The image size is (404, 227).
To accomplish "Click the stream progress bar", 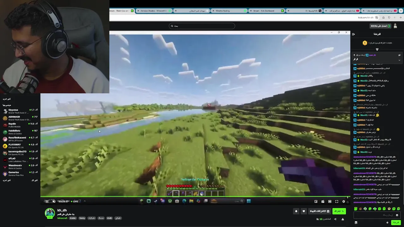I will tap(195, 197).
